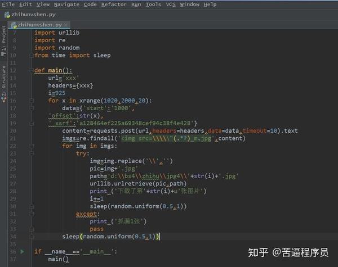
Task: Collapse imports fold marker at line 10
Action: (x=32, y=56)
